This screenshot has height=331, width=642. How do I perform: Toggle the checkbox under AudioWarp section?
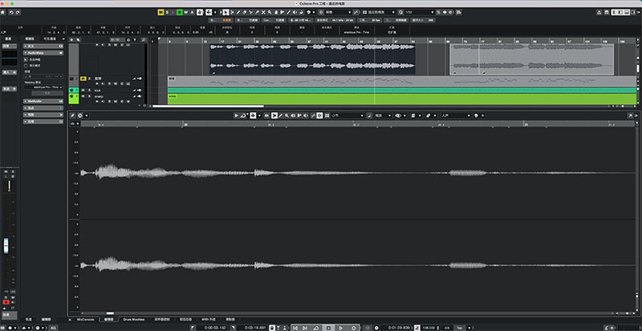click(x=26, y=65)
